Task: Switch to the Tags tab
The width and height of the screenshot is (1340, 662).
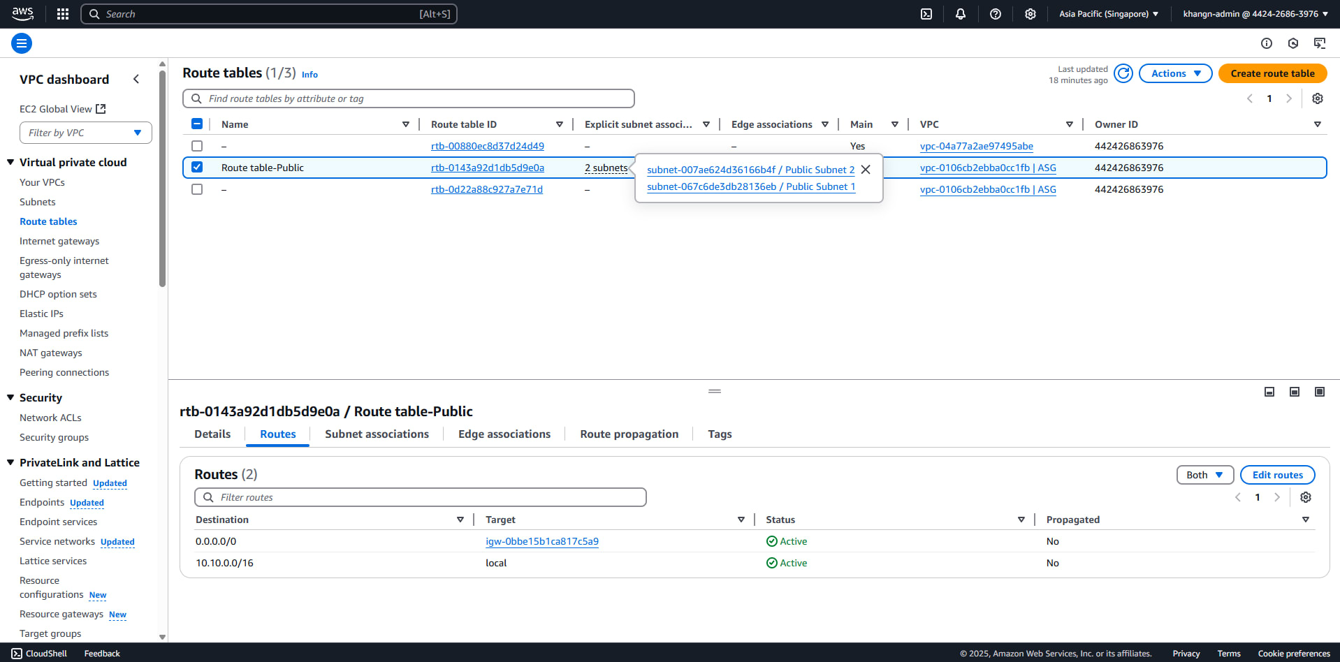Action: click(x=720, y=434)
